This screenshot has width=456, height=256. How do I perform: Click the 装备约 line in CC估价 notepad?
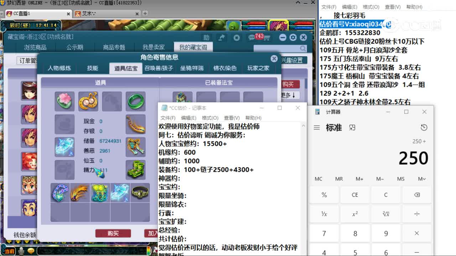tap(206, 170)
